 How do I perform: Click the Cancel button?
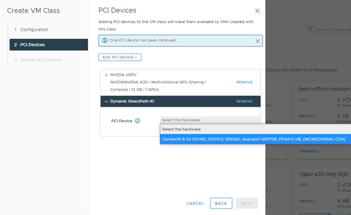coord(195,203)
